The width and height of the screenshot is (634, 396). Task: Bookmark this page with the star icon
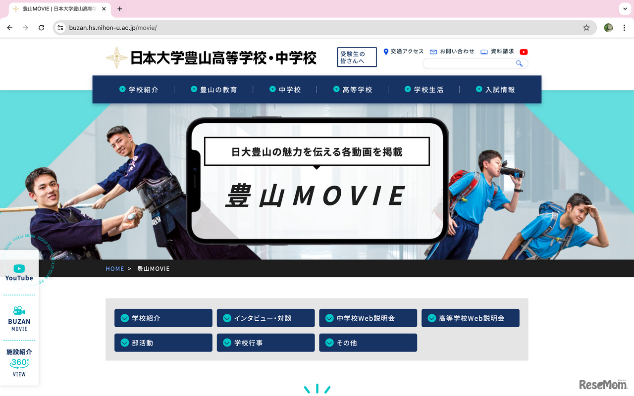coord(586,28)
